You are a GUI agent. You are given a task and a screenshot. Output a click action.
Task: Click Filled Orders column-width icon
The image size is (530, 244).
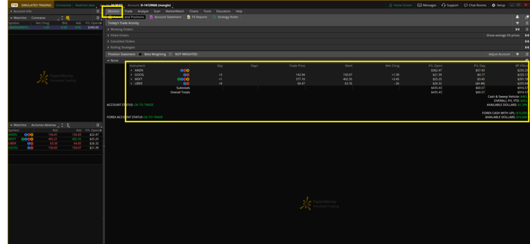[x=526, y=35]
